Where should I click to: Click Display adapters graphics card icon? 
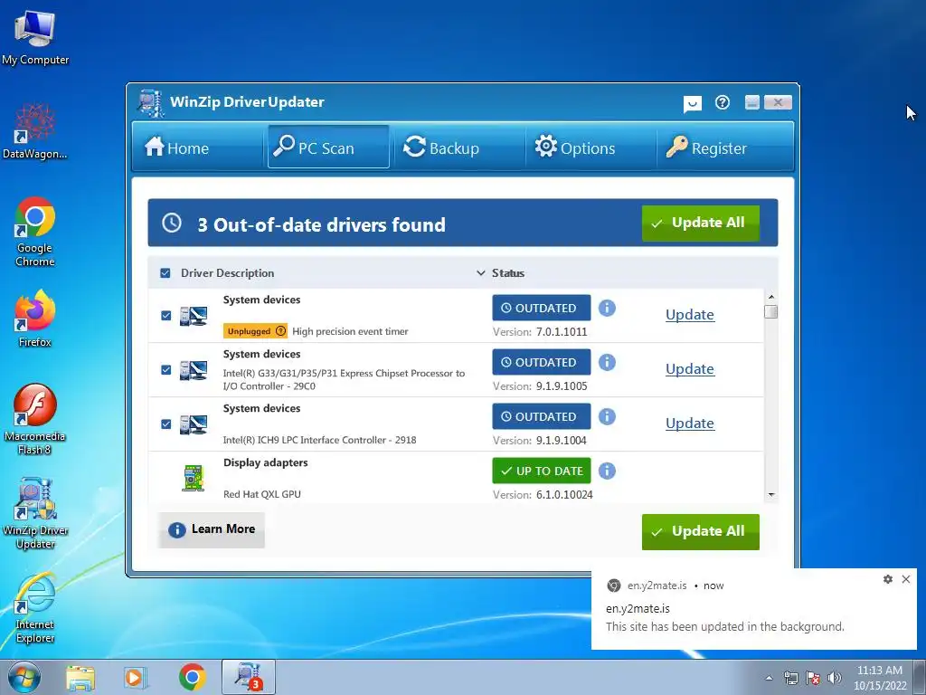coord(194,478)
